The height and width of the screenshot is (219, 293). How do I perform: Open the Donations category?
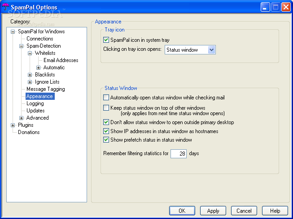(x=29, y=132)
